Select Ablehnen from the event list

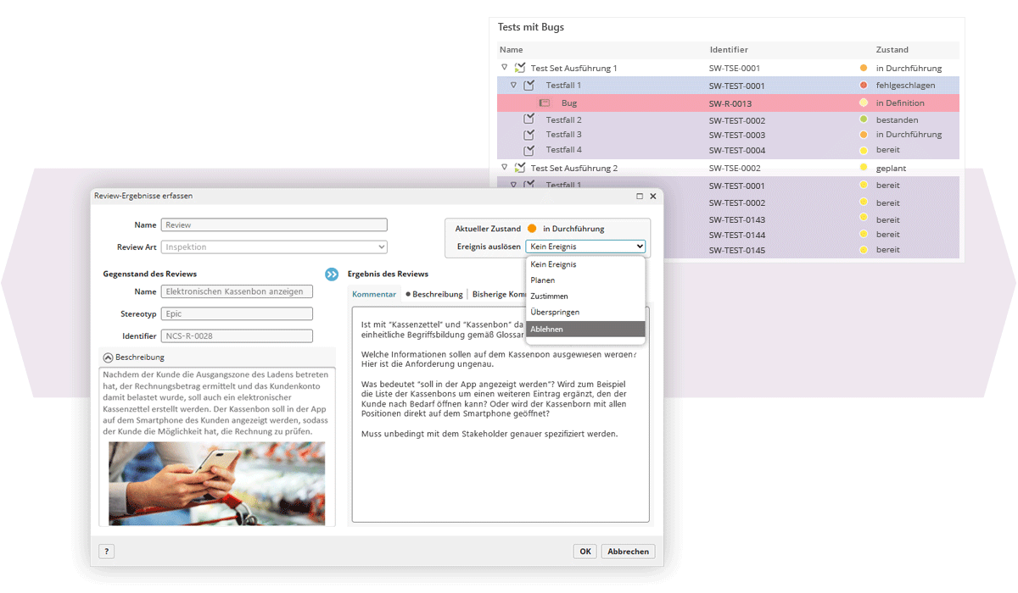point(546,329)
